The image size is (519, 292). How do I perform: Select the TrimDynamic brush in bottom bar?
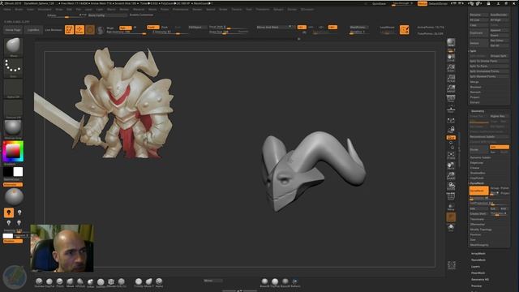click(x=139, y=282)
